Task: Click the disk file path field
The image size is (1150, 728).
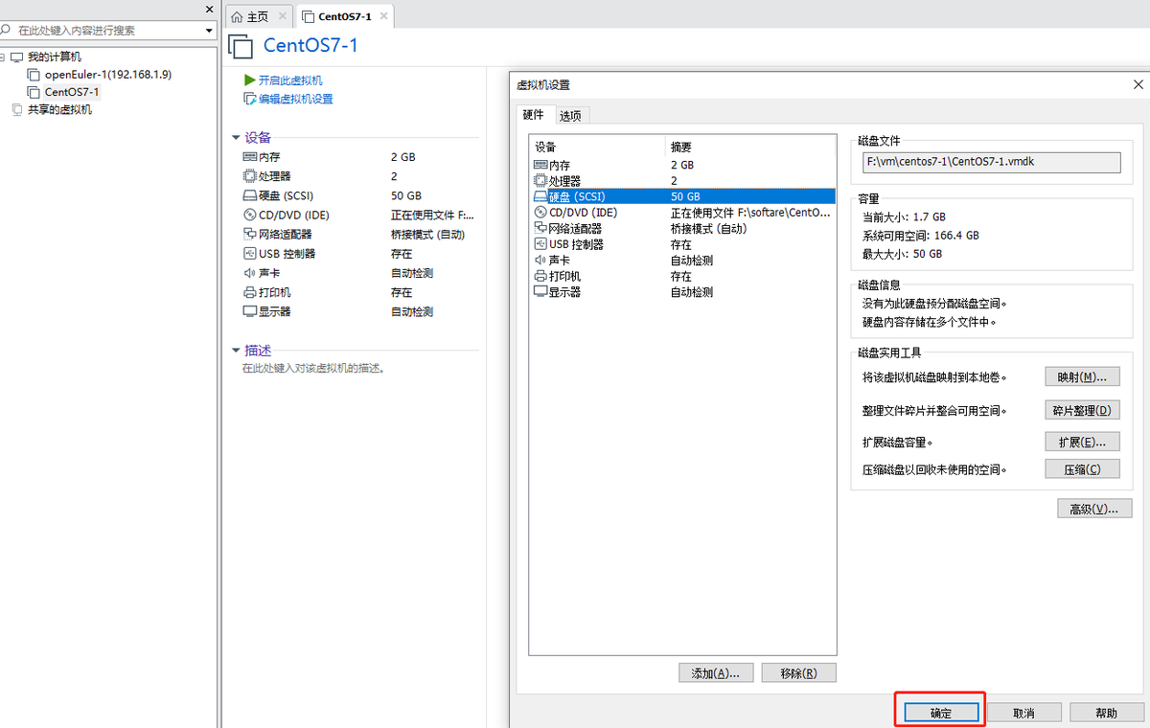Action: (991, 162)
